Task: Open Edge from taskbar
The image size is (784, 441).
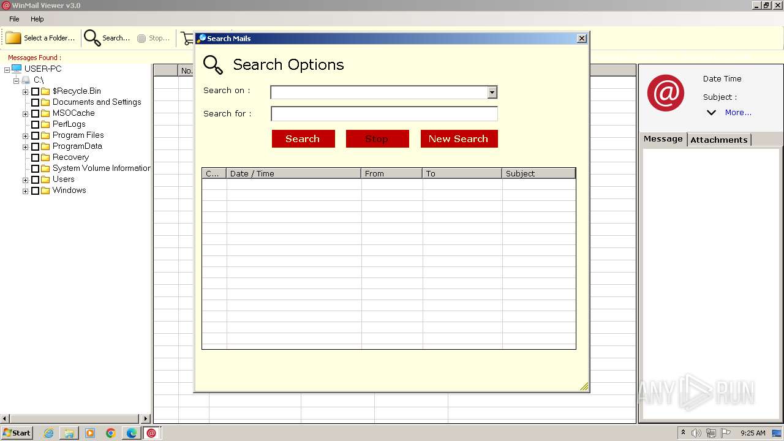Action: pyautogui.click(x=132, y=433)
